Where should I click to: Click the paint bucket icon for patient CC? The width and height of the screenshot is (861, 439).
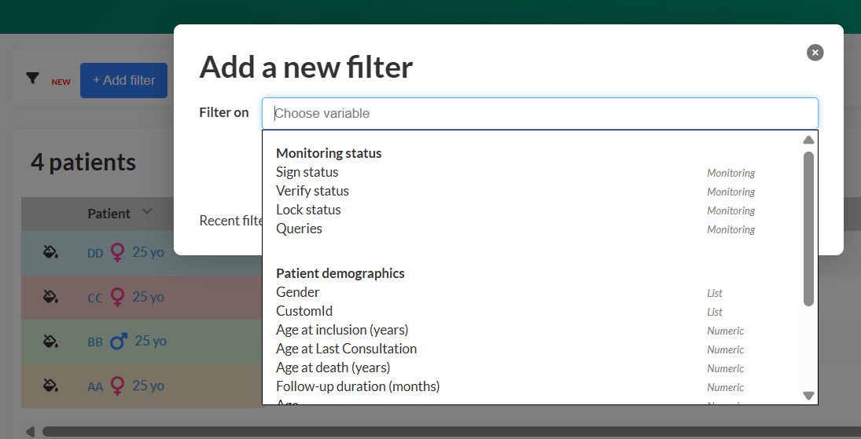tap(50, 297)
